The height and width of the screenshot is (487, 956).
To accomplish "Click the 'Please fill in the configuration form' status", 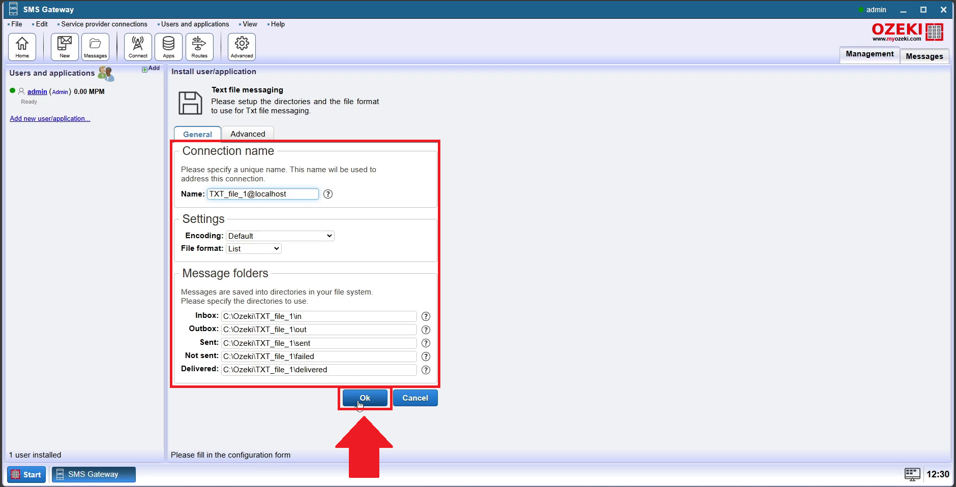I will pyautogui.click(x=231, y=455).
